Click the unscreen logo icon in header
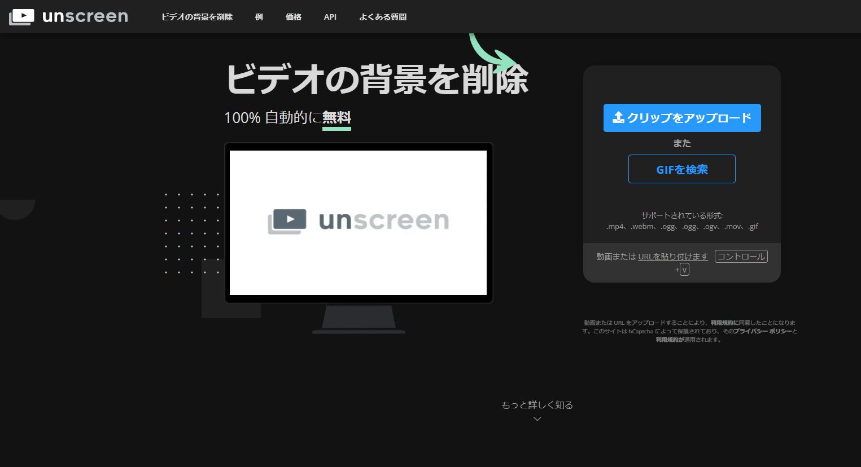The width and height of the screenshot is (861, 467). [x=21, y=16]
